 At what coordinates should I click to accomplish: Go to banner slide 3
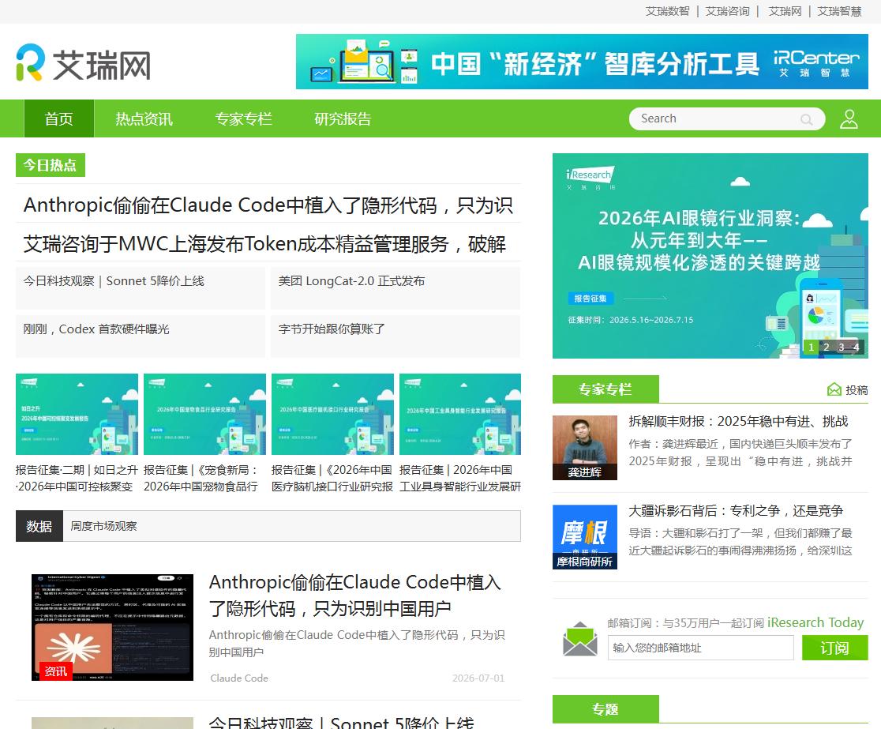[841, 347]
